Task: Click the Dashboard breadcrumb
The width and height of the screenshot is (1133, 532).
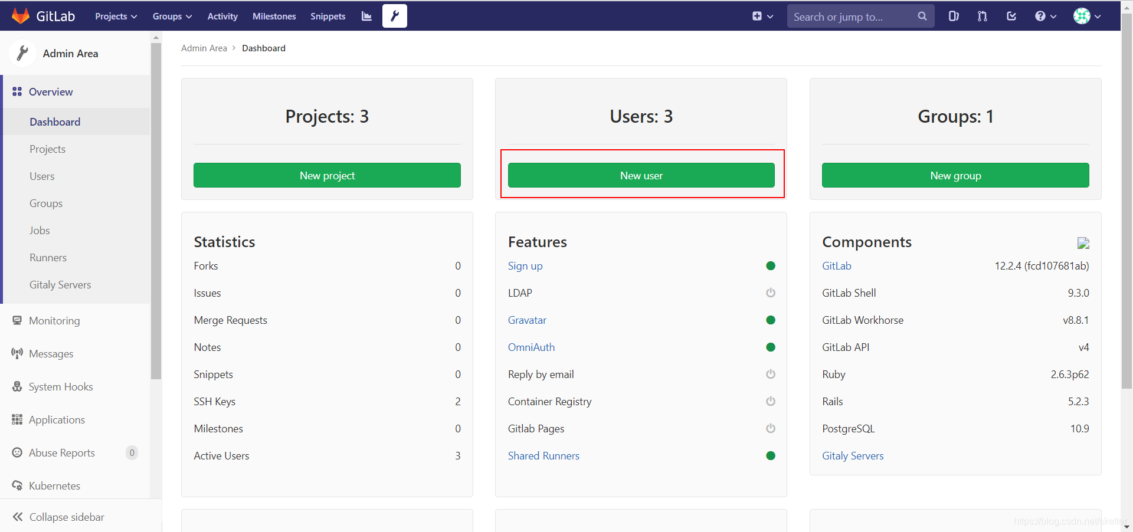Action: pos(264,48)
